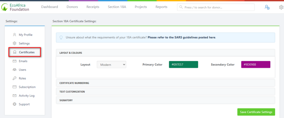Expand the Certificate Numbering section

(165, 83)
